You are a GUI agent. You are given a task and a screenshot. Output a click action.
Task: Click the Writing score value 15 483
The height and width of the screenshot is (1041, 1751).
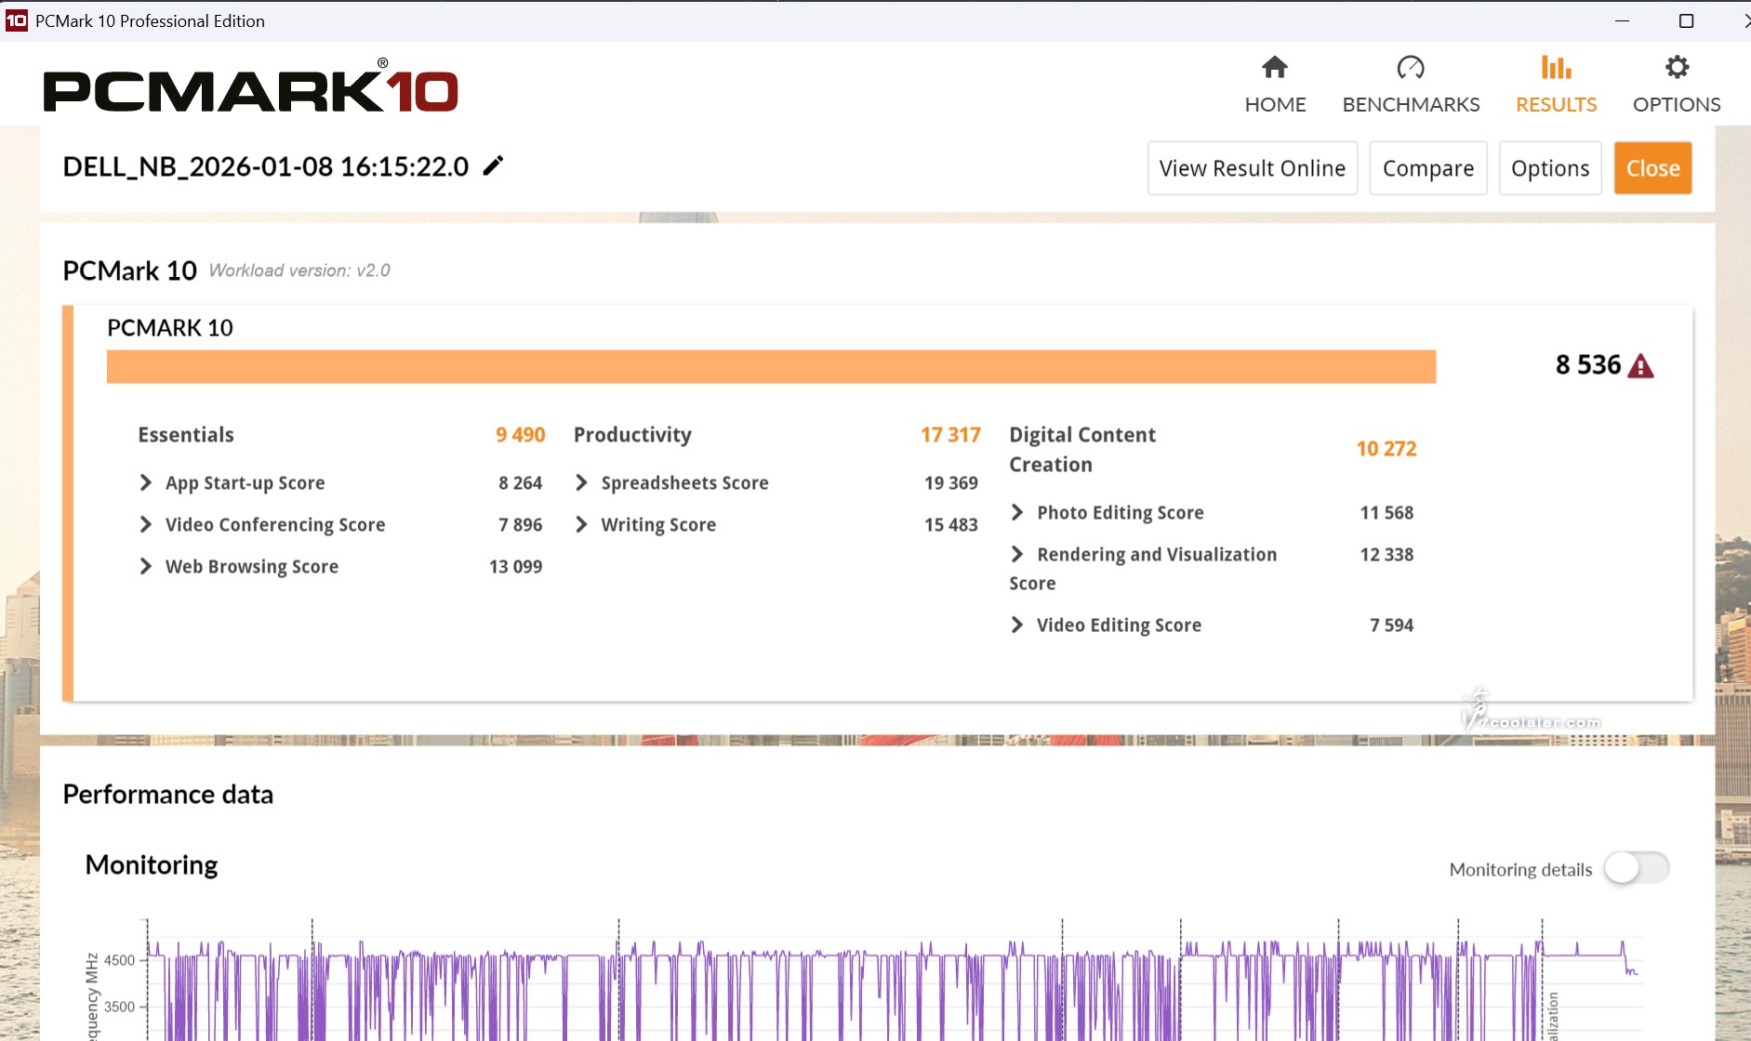pyautogui.click(x=950, y=524)
